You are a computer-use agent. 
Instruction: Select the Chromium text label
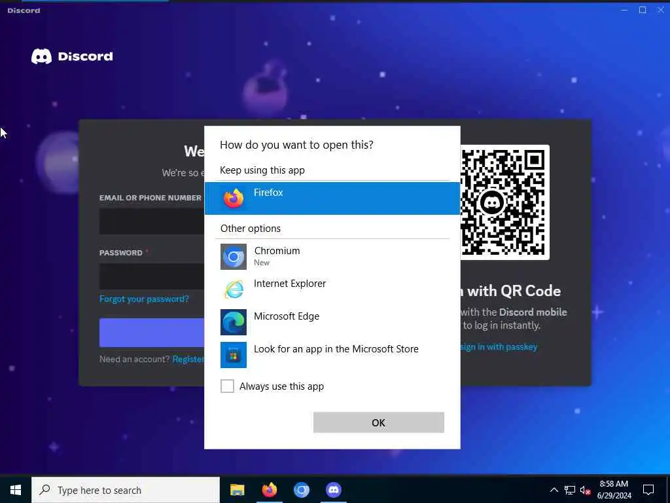(x=277, y=251)
